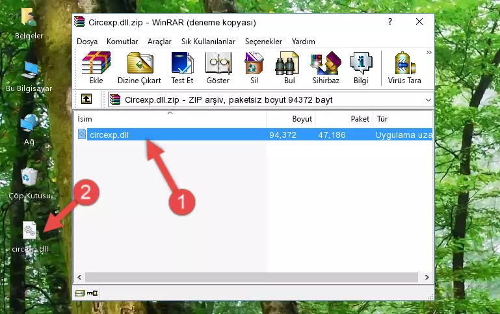Screen dimensions: 500x314
Task: Select circexp.dll file on the desktop
Action: pyautogui.click(x=30, y=237)
